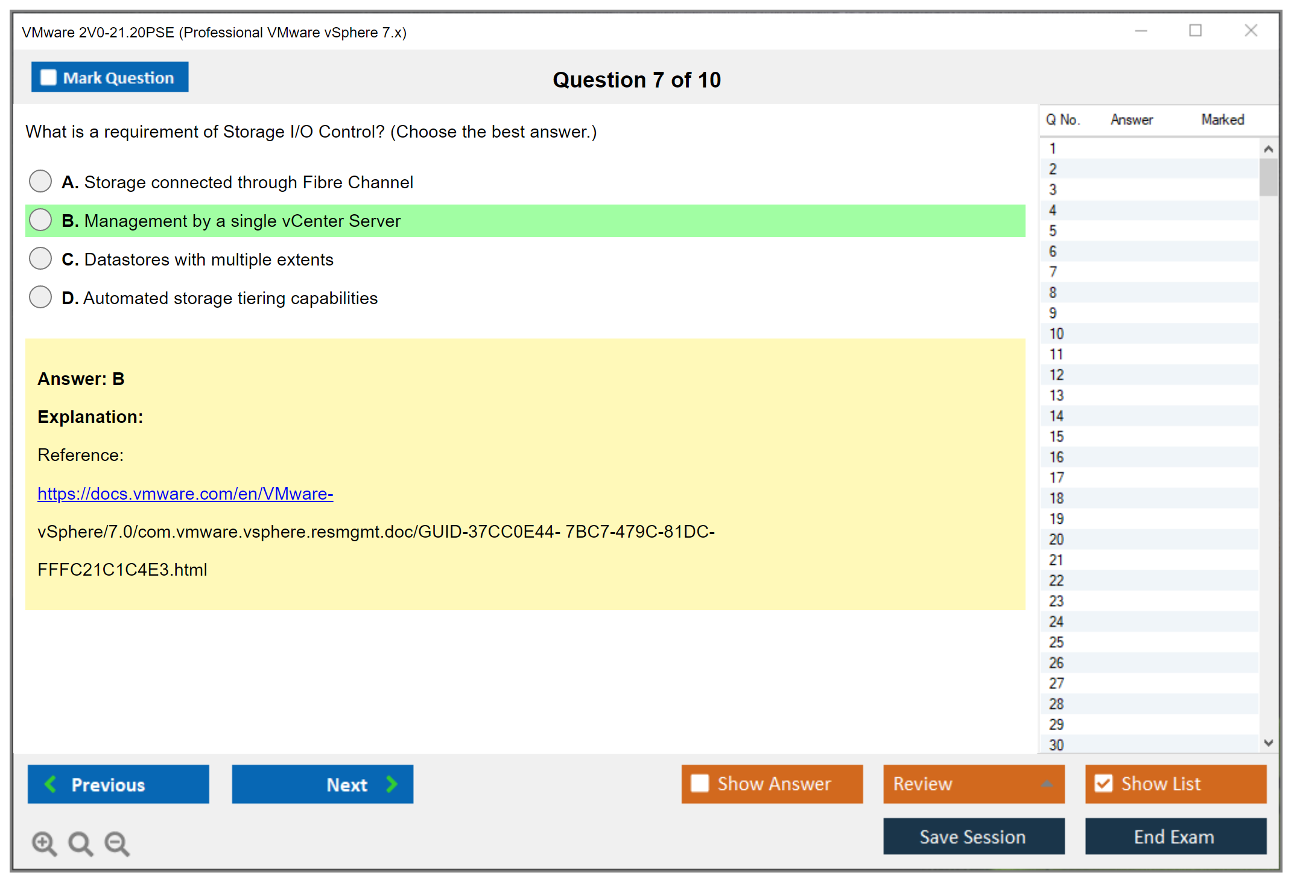1297x887 pixels.
Task: Click the green left arrow on Previous
Action: [51, 784]
